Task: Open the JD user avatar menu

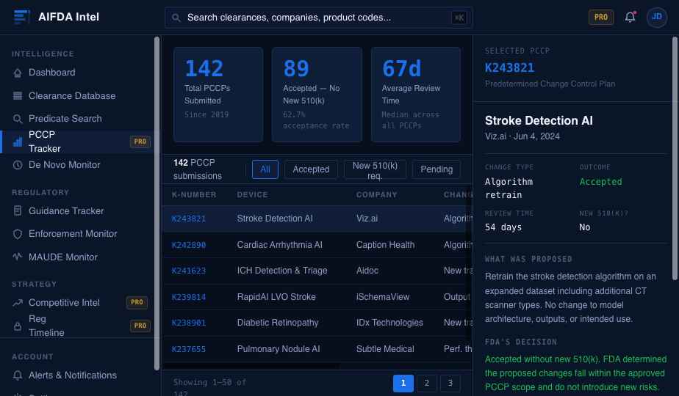Action: [x=656, y=17]
